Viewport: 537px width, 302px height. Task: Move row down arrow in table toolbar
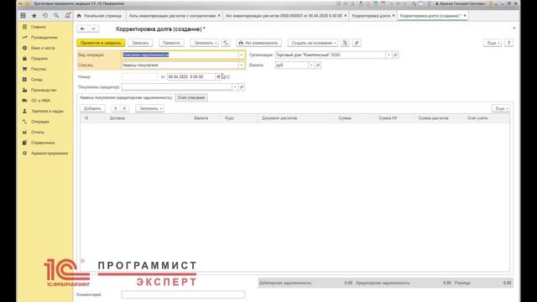click(124, 108)
